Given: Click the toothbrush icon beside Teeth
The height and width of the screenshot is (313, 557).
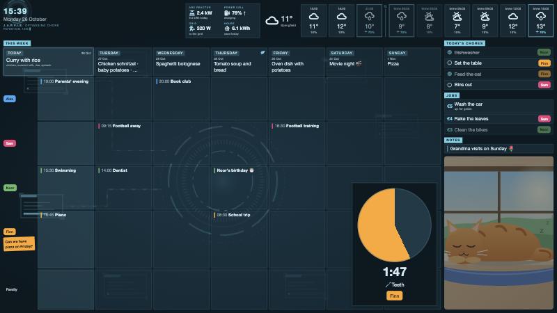Looking at the screenshot, I should 388,284.
